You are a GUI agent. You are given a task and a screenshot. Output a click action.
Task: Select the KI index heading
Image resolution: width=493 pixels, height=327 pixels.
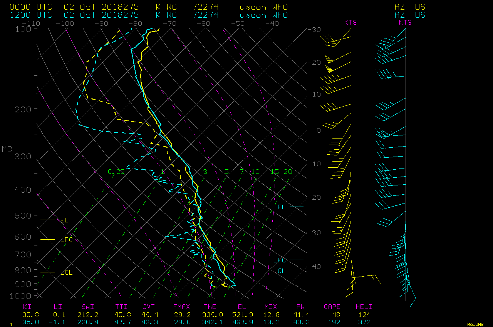[27, 307]
